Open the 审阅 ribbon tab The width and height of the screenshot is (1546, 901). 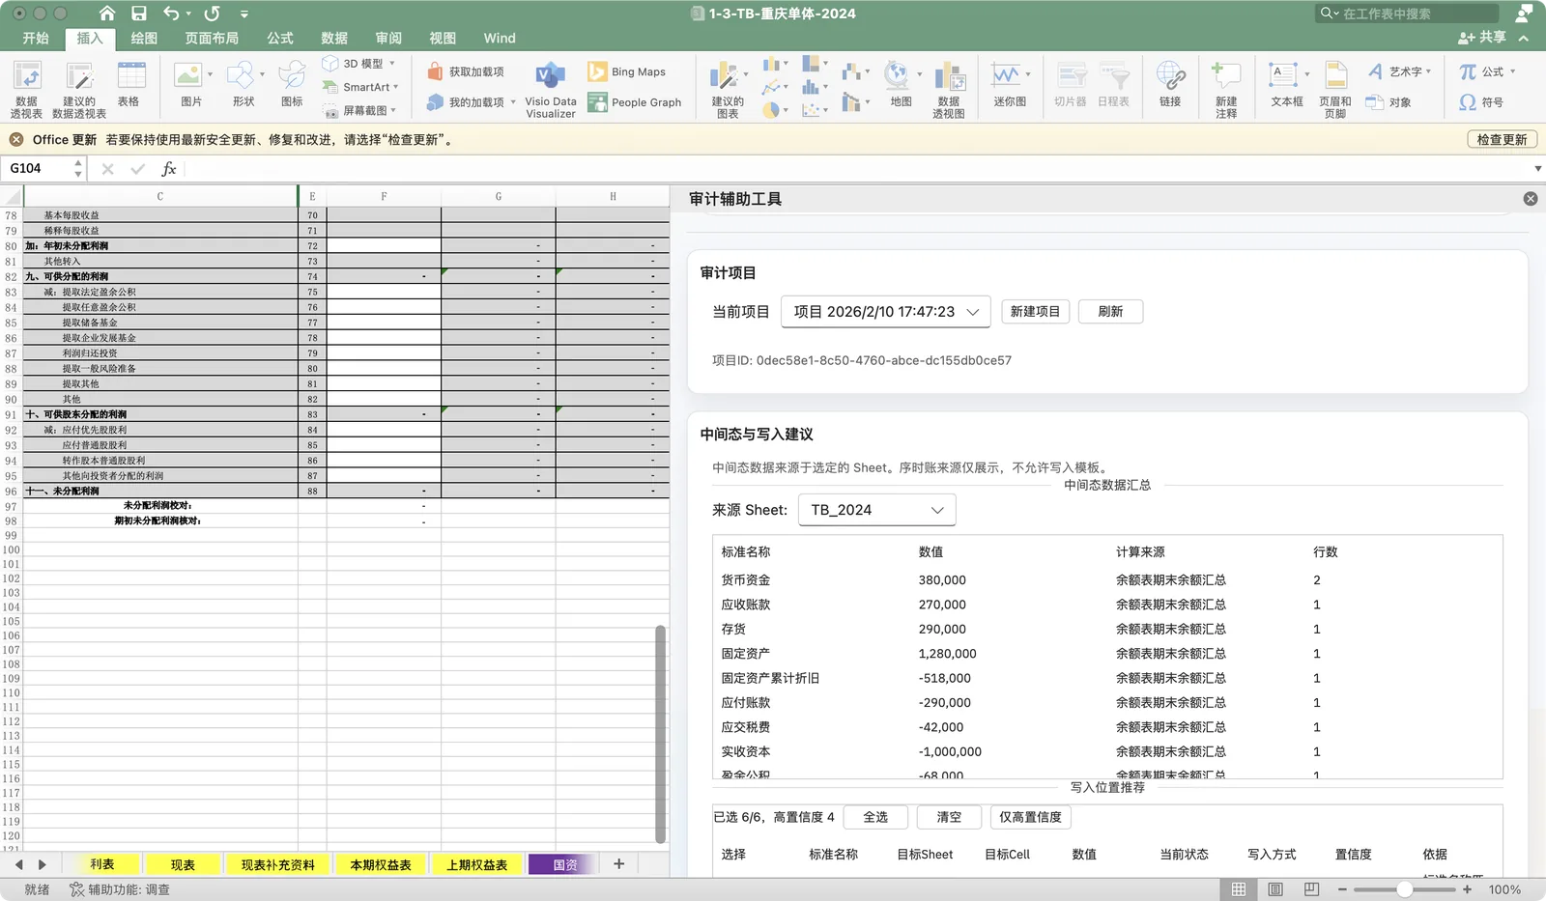coord(388,38)
